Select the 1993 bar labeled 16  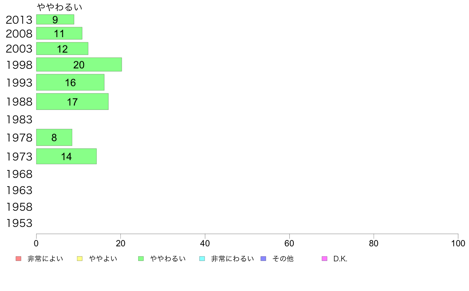(70, 82)
